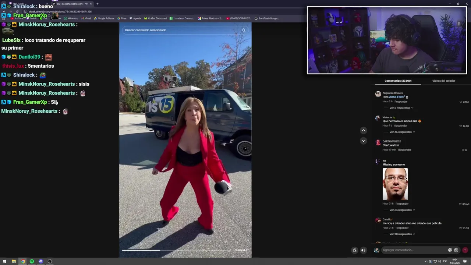Like Camil's comment heart
Viewport: 471px width, 265px height.
[460, 228]
